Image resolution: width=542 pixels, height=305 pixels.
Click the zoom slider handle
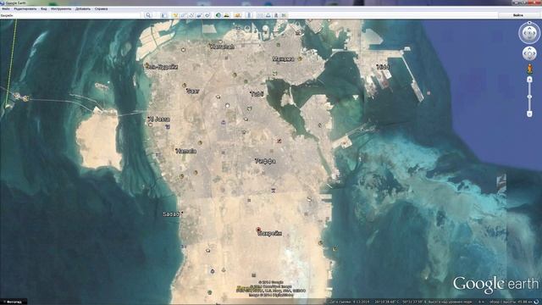coord(529,97)
